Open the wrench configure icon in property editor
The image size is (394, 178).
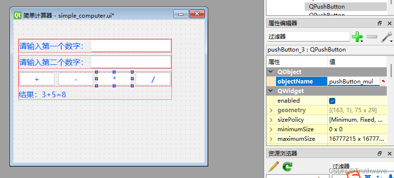click(x=386, y=37)
